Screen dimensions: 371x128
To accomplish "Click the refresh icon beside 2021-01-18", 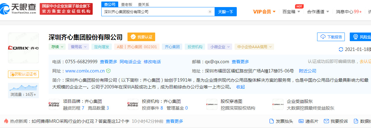I will click(x=341, y=49).
